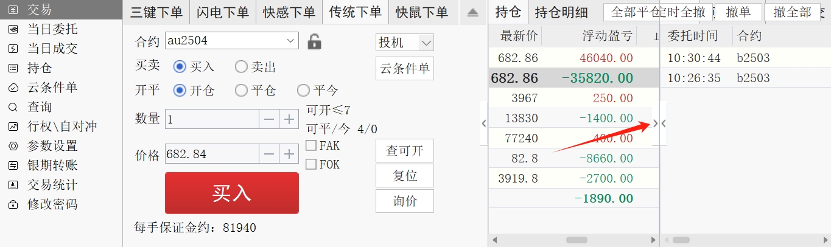Click the positions table horizontal scrollbar
Viewport: 831px width, 247px height.
pyautogui.click(x=573, y=240)
